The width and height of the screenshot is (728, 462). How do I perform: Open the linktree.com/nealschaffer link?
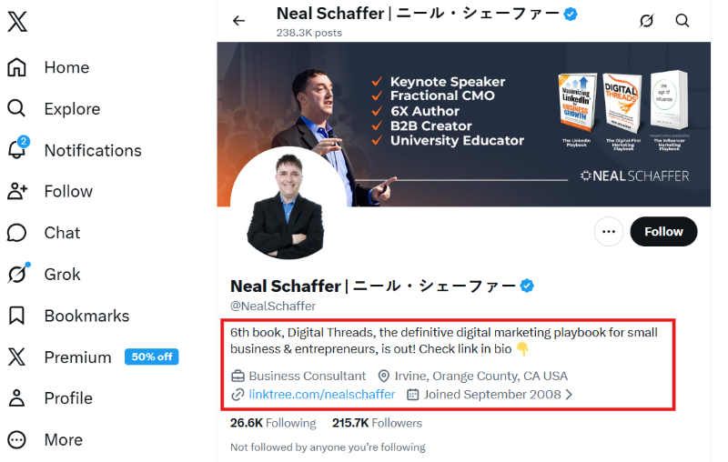pyautogui.click(x=322, y=395)
